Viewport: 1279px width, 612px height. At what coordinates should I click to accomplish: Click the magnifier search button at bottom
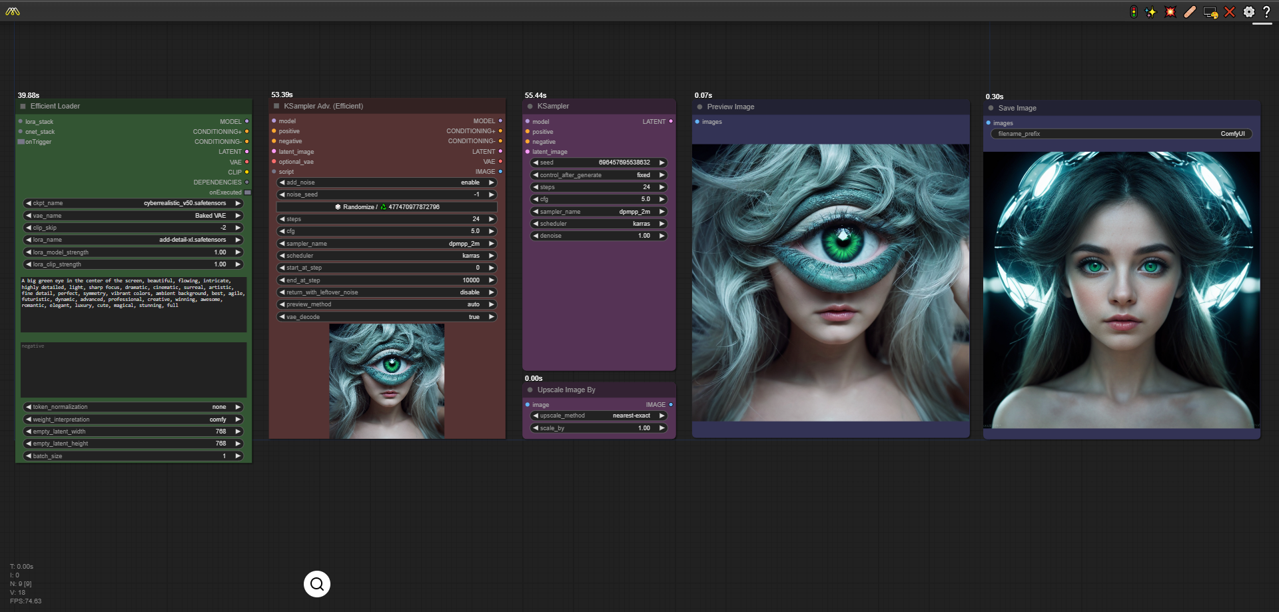click(x=317, y=584)
